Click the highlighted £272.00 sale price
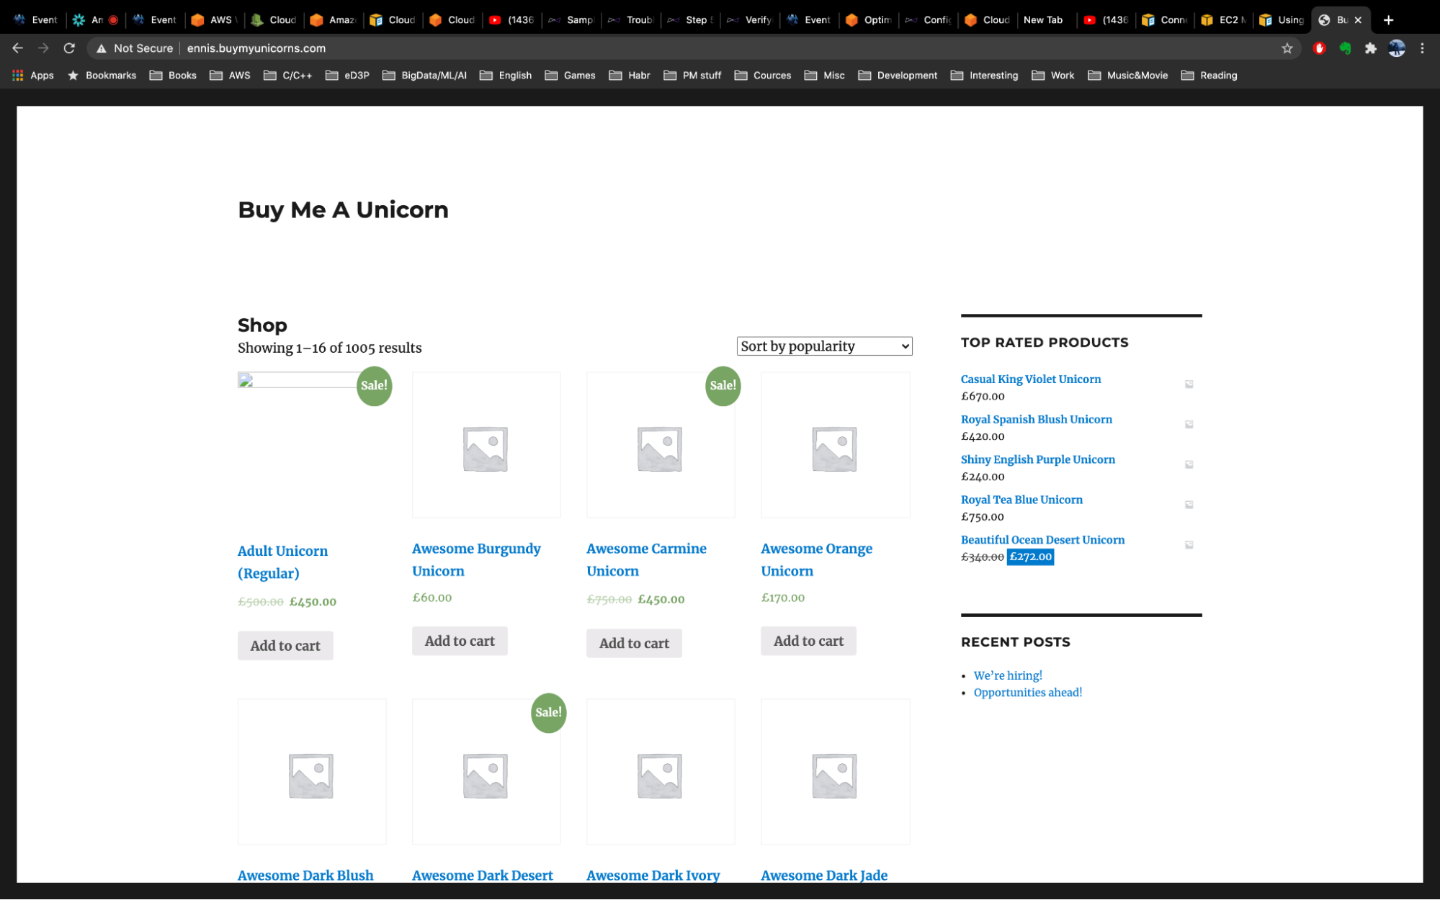Viewport: 1440px width, 900px height. pyautogui.click(x=1030, y=557)
